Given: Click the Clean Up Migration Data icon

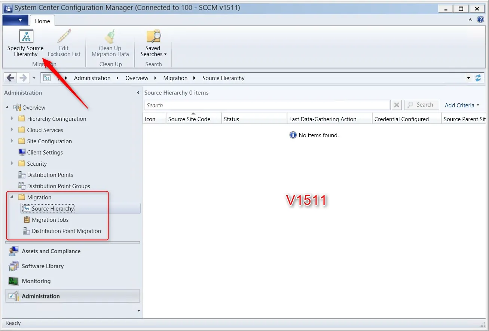Looking at the screenshot, I should [110, 36].
